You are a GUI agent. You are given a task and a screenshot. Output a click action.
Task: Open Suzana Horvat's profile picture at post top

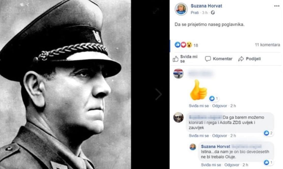pyautogui.click(x=181, y=9)
